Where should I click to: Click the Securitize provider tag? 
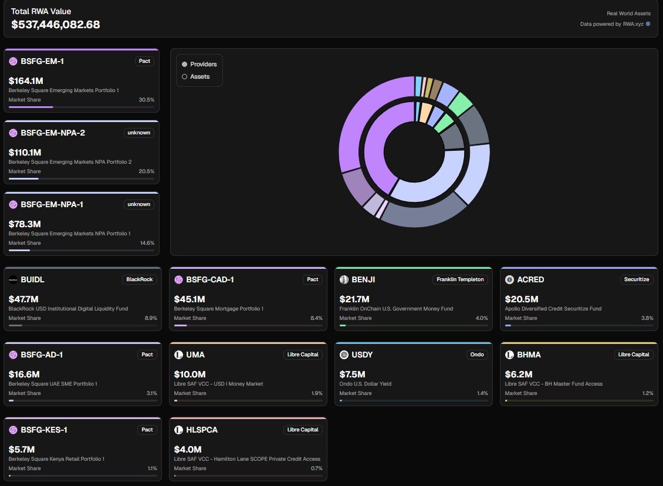pos(637,279)
